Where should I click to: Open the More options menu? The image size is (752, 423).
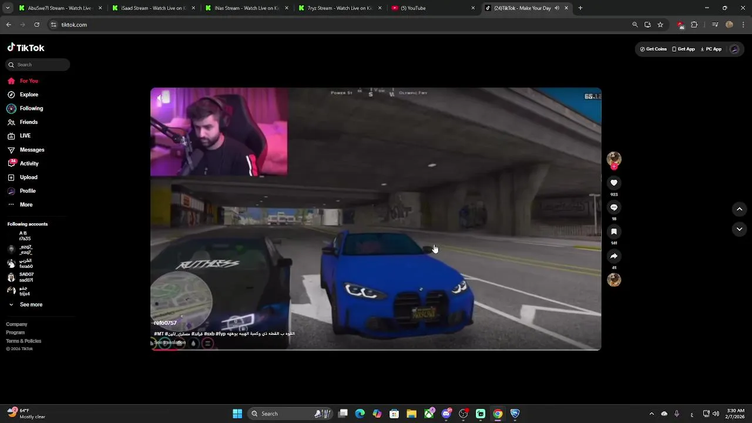click(x=20, y=204)
